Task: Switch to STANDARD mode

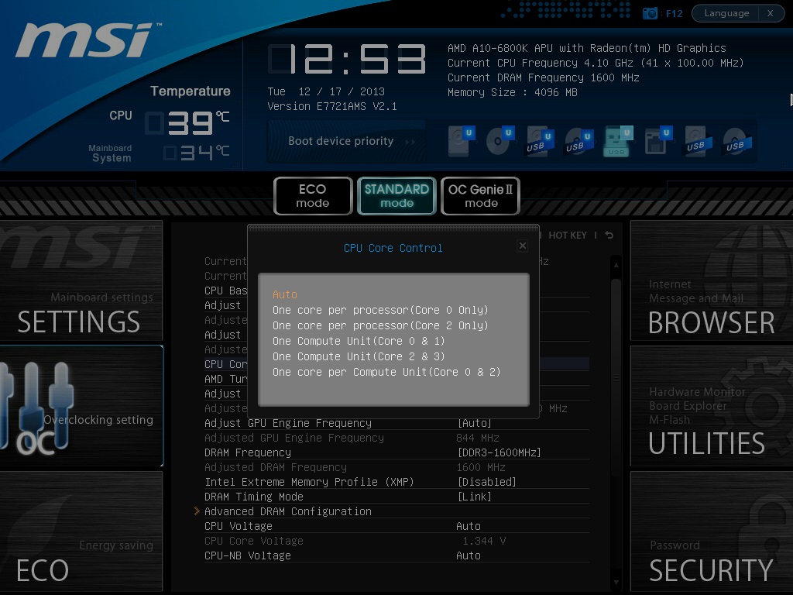Action: pos(396,196)
